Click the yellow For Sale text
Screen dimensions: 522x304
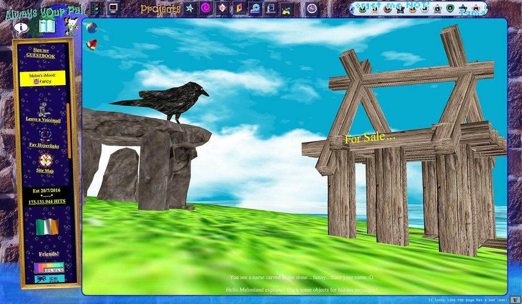pyautogui.click(x=370, y=138)
